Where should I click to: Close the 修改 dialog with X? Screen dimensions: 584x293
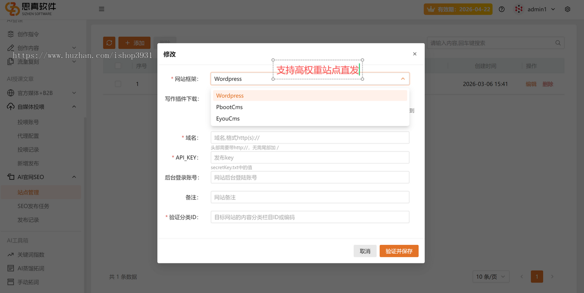pyautogui.click(x=415, y=54)
